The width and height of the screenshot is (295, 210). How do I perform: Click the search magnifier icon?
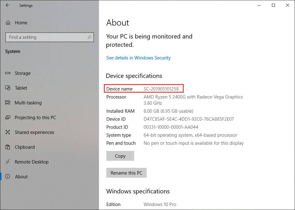[89, 37]
